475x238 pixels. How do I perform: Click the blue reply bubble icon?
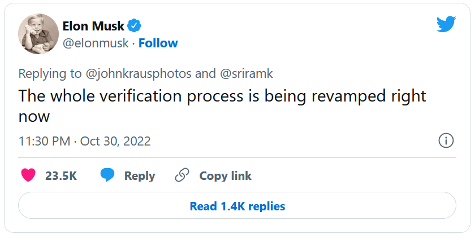(107, 175)
